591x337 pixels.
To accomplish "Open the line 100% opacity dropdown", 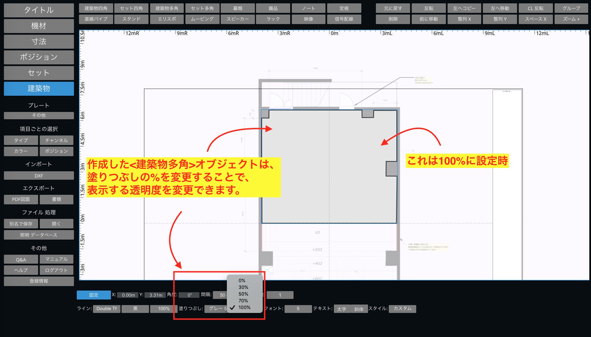I will pyautogui.click(x=164, y=309).
